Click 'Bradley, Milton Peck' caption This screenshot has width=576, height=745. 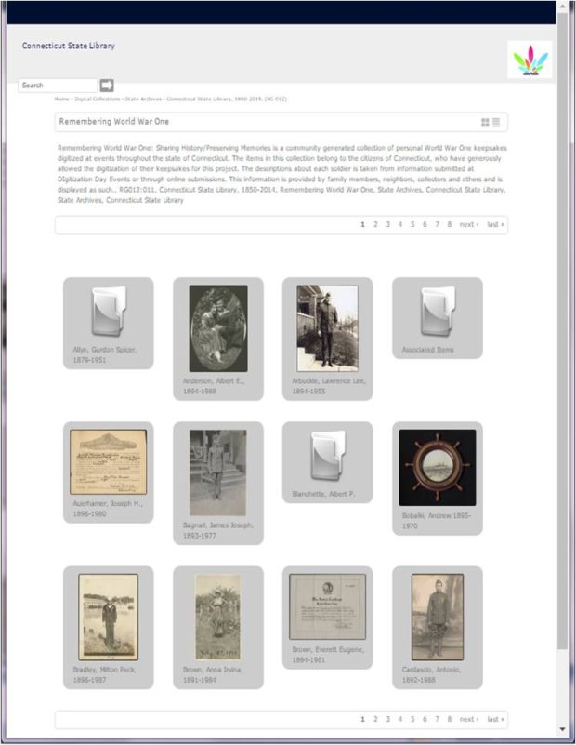click(104, 674)
